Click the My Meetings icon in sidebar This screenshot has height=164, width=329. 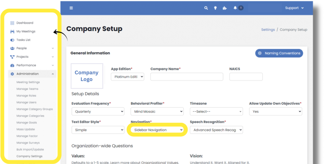(12, 31)
